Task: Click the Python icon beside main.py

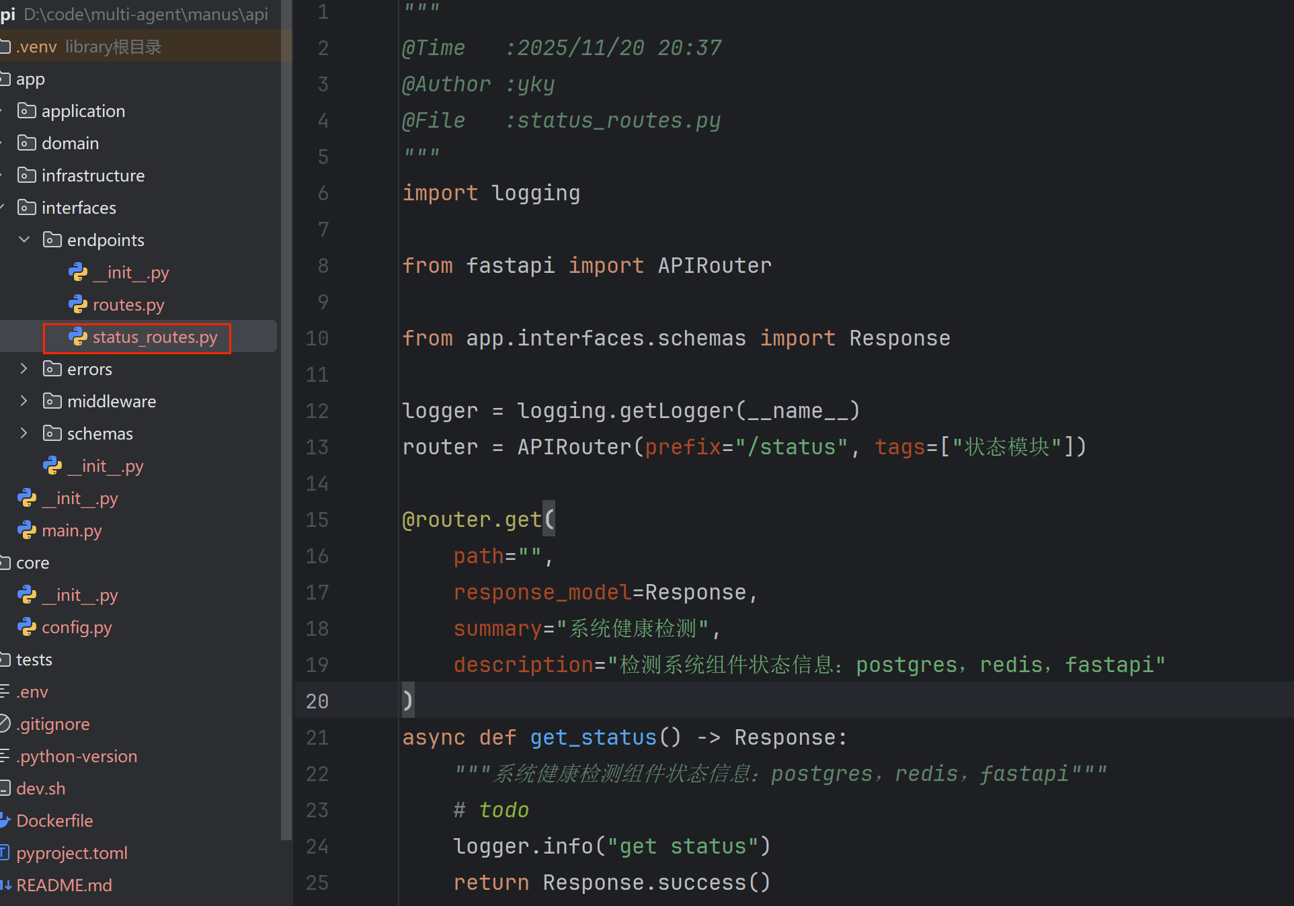Action: click(27, 530)
